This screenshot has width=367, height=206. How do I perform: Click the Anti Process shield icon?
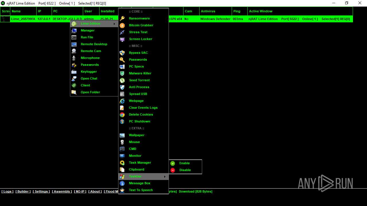[x=122, y=87]
